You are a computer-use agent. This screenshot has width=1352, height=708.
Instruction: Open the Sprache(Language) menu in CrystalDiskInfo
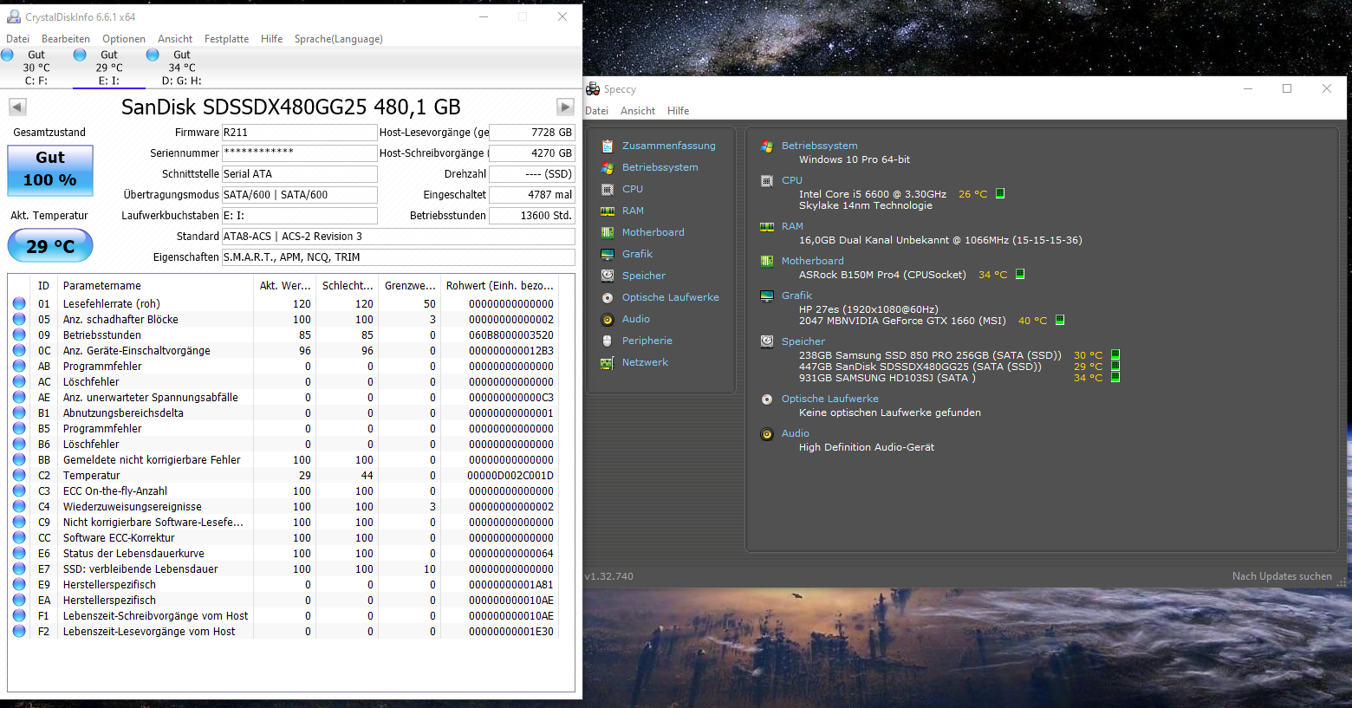(338, 38)
